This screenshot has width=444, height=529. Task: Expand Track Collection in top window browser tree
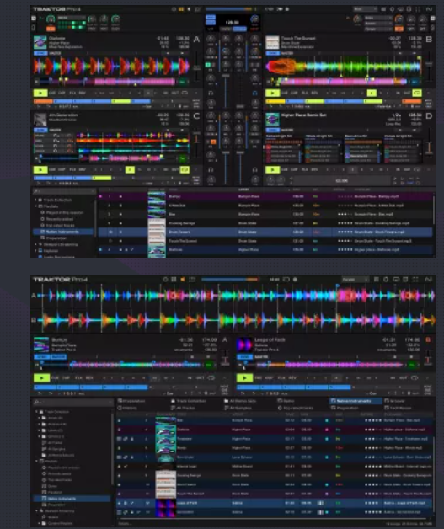pyautogui.click(x=35, y=200)
